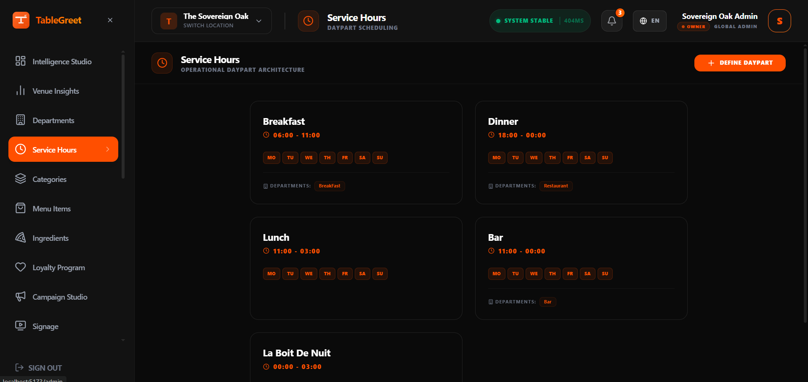The width and height of the screenshot is (808, 382).
Task: Click La Boit De Nuit card title
Action: (297, 353)
